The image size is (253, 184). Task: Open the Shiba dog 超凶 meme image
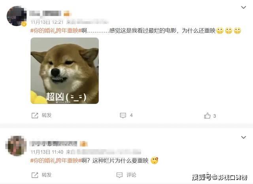[x=65, y=71]
